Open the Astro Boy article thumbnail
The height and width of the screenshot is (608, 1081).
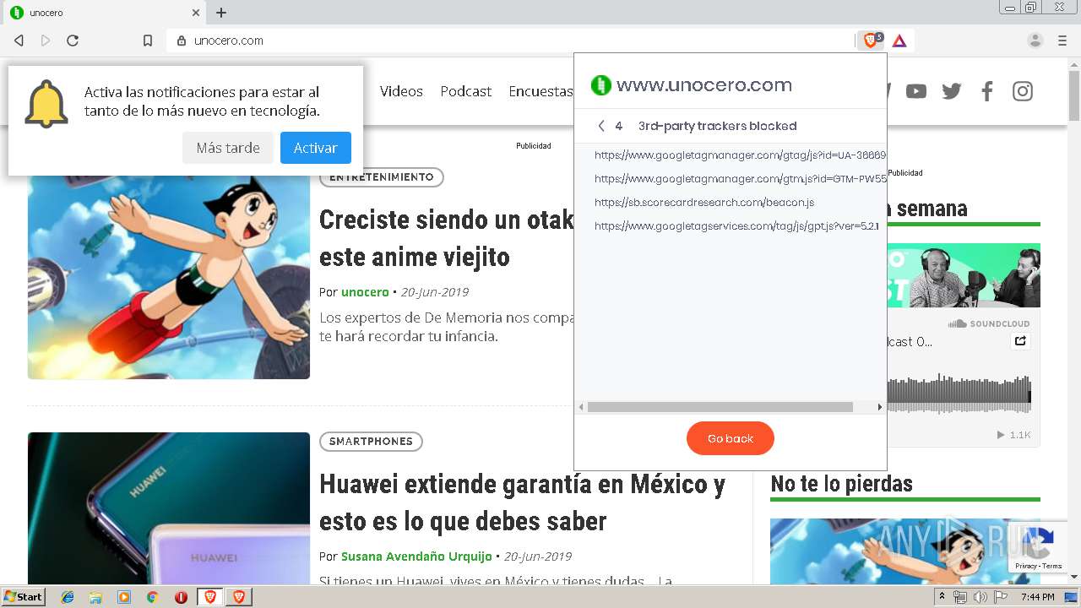tap(169, 277)
